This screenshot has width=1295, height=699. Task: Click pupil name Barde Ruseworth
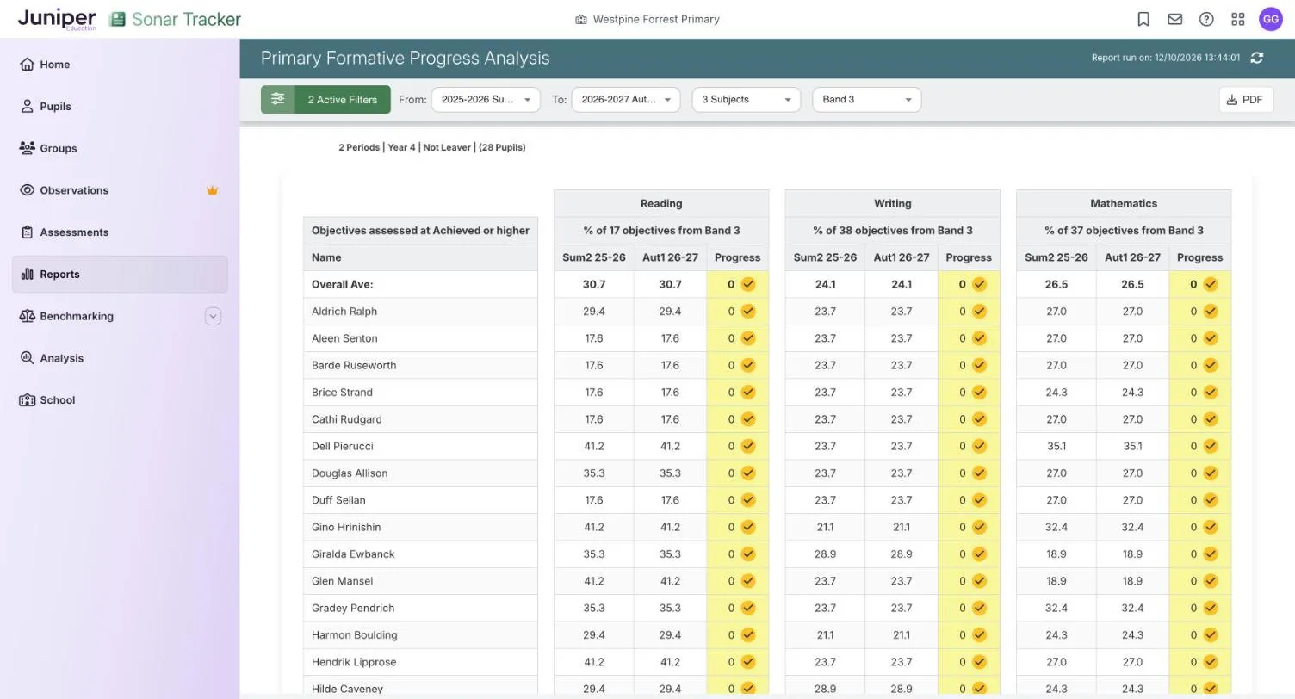(354, 365)
